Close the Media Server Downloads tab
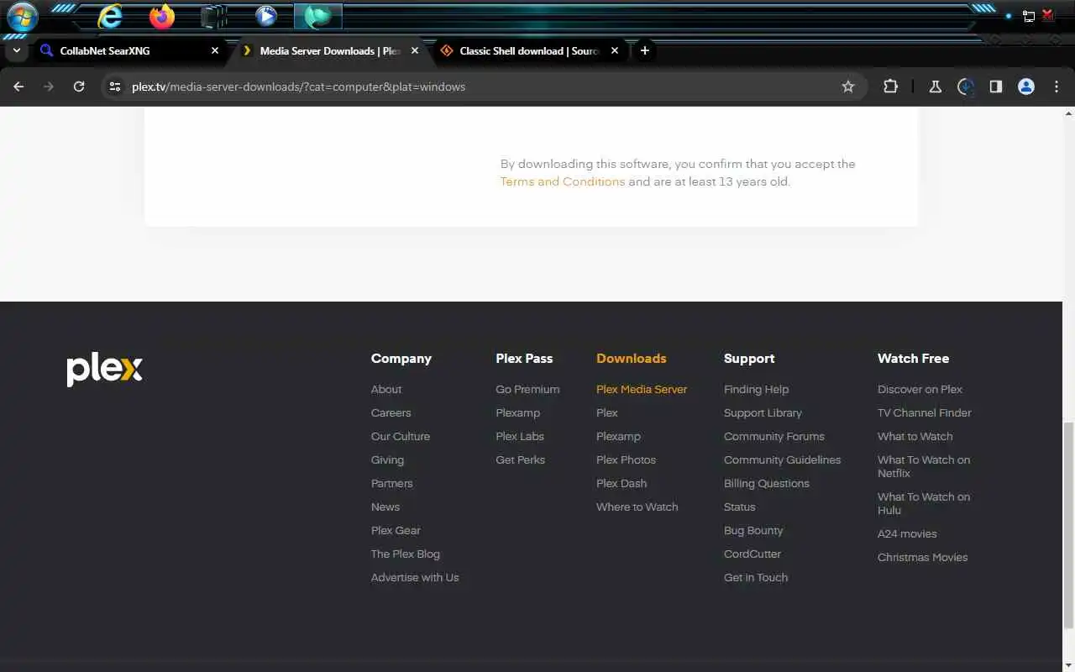The image size is (1075, 672). (415, 50)
